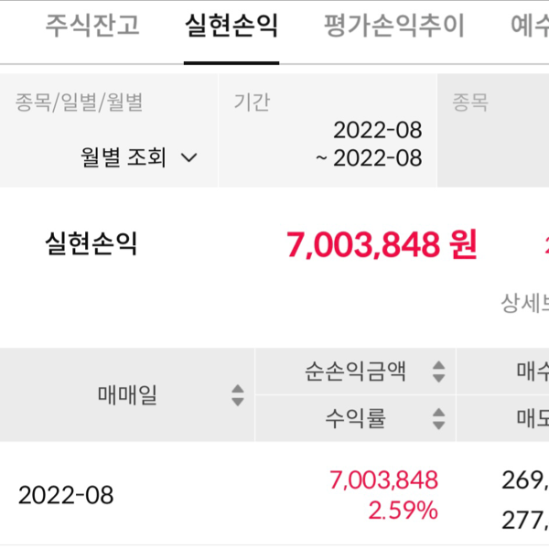
Task: Go to the partially visible 예수 tab
Action: 529,26
